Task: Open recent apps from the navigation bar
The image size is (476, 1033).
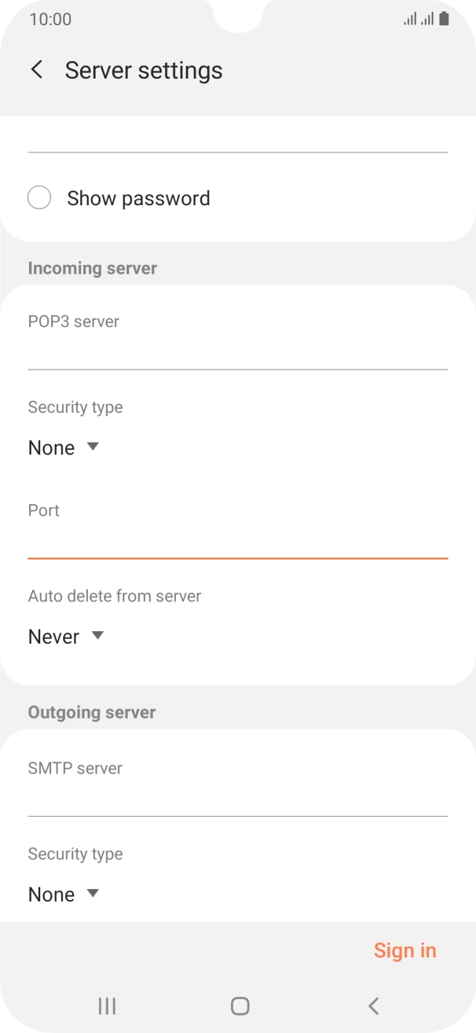Action: tap(106, 1005)
